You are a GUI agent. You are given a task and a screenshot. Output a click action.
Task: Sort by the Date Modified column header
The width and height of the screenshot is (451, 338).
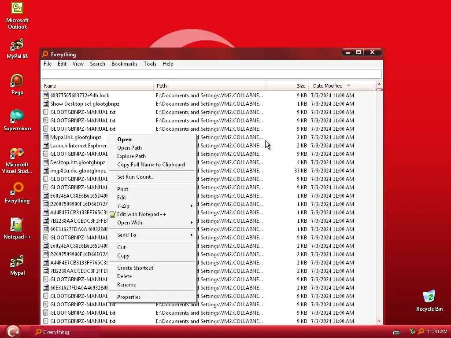pos(342,86)
